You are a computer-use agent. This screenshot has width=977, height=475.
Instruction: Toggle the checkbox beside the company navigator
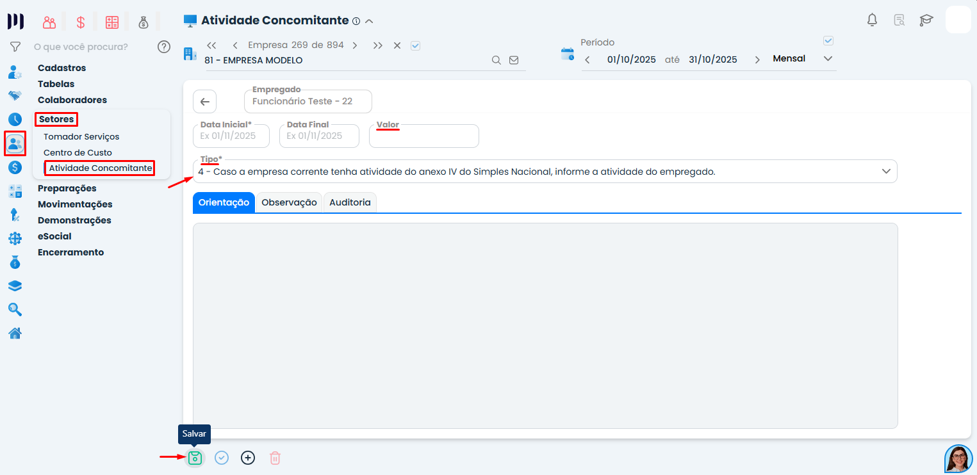[x=415, y=45]
